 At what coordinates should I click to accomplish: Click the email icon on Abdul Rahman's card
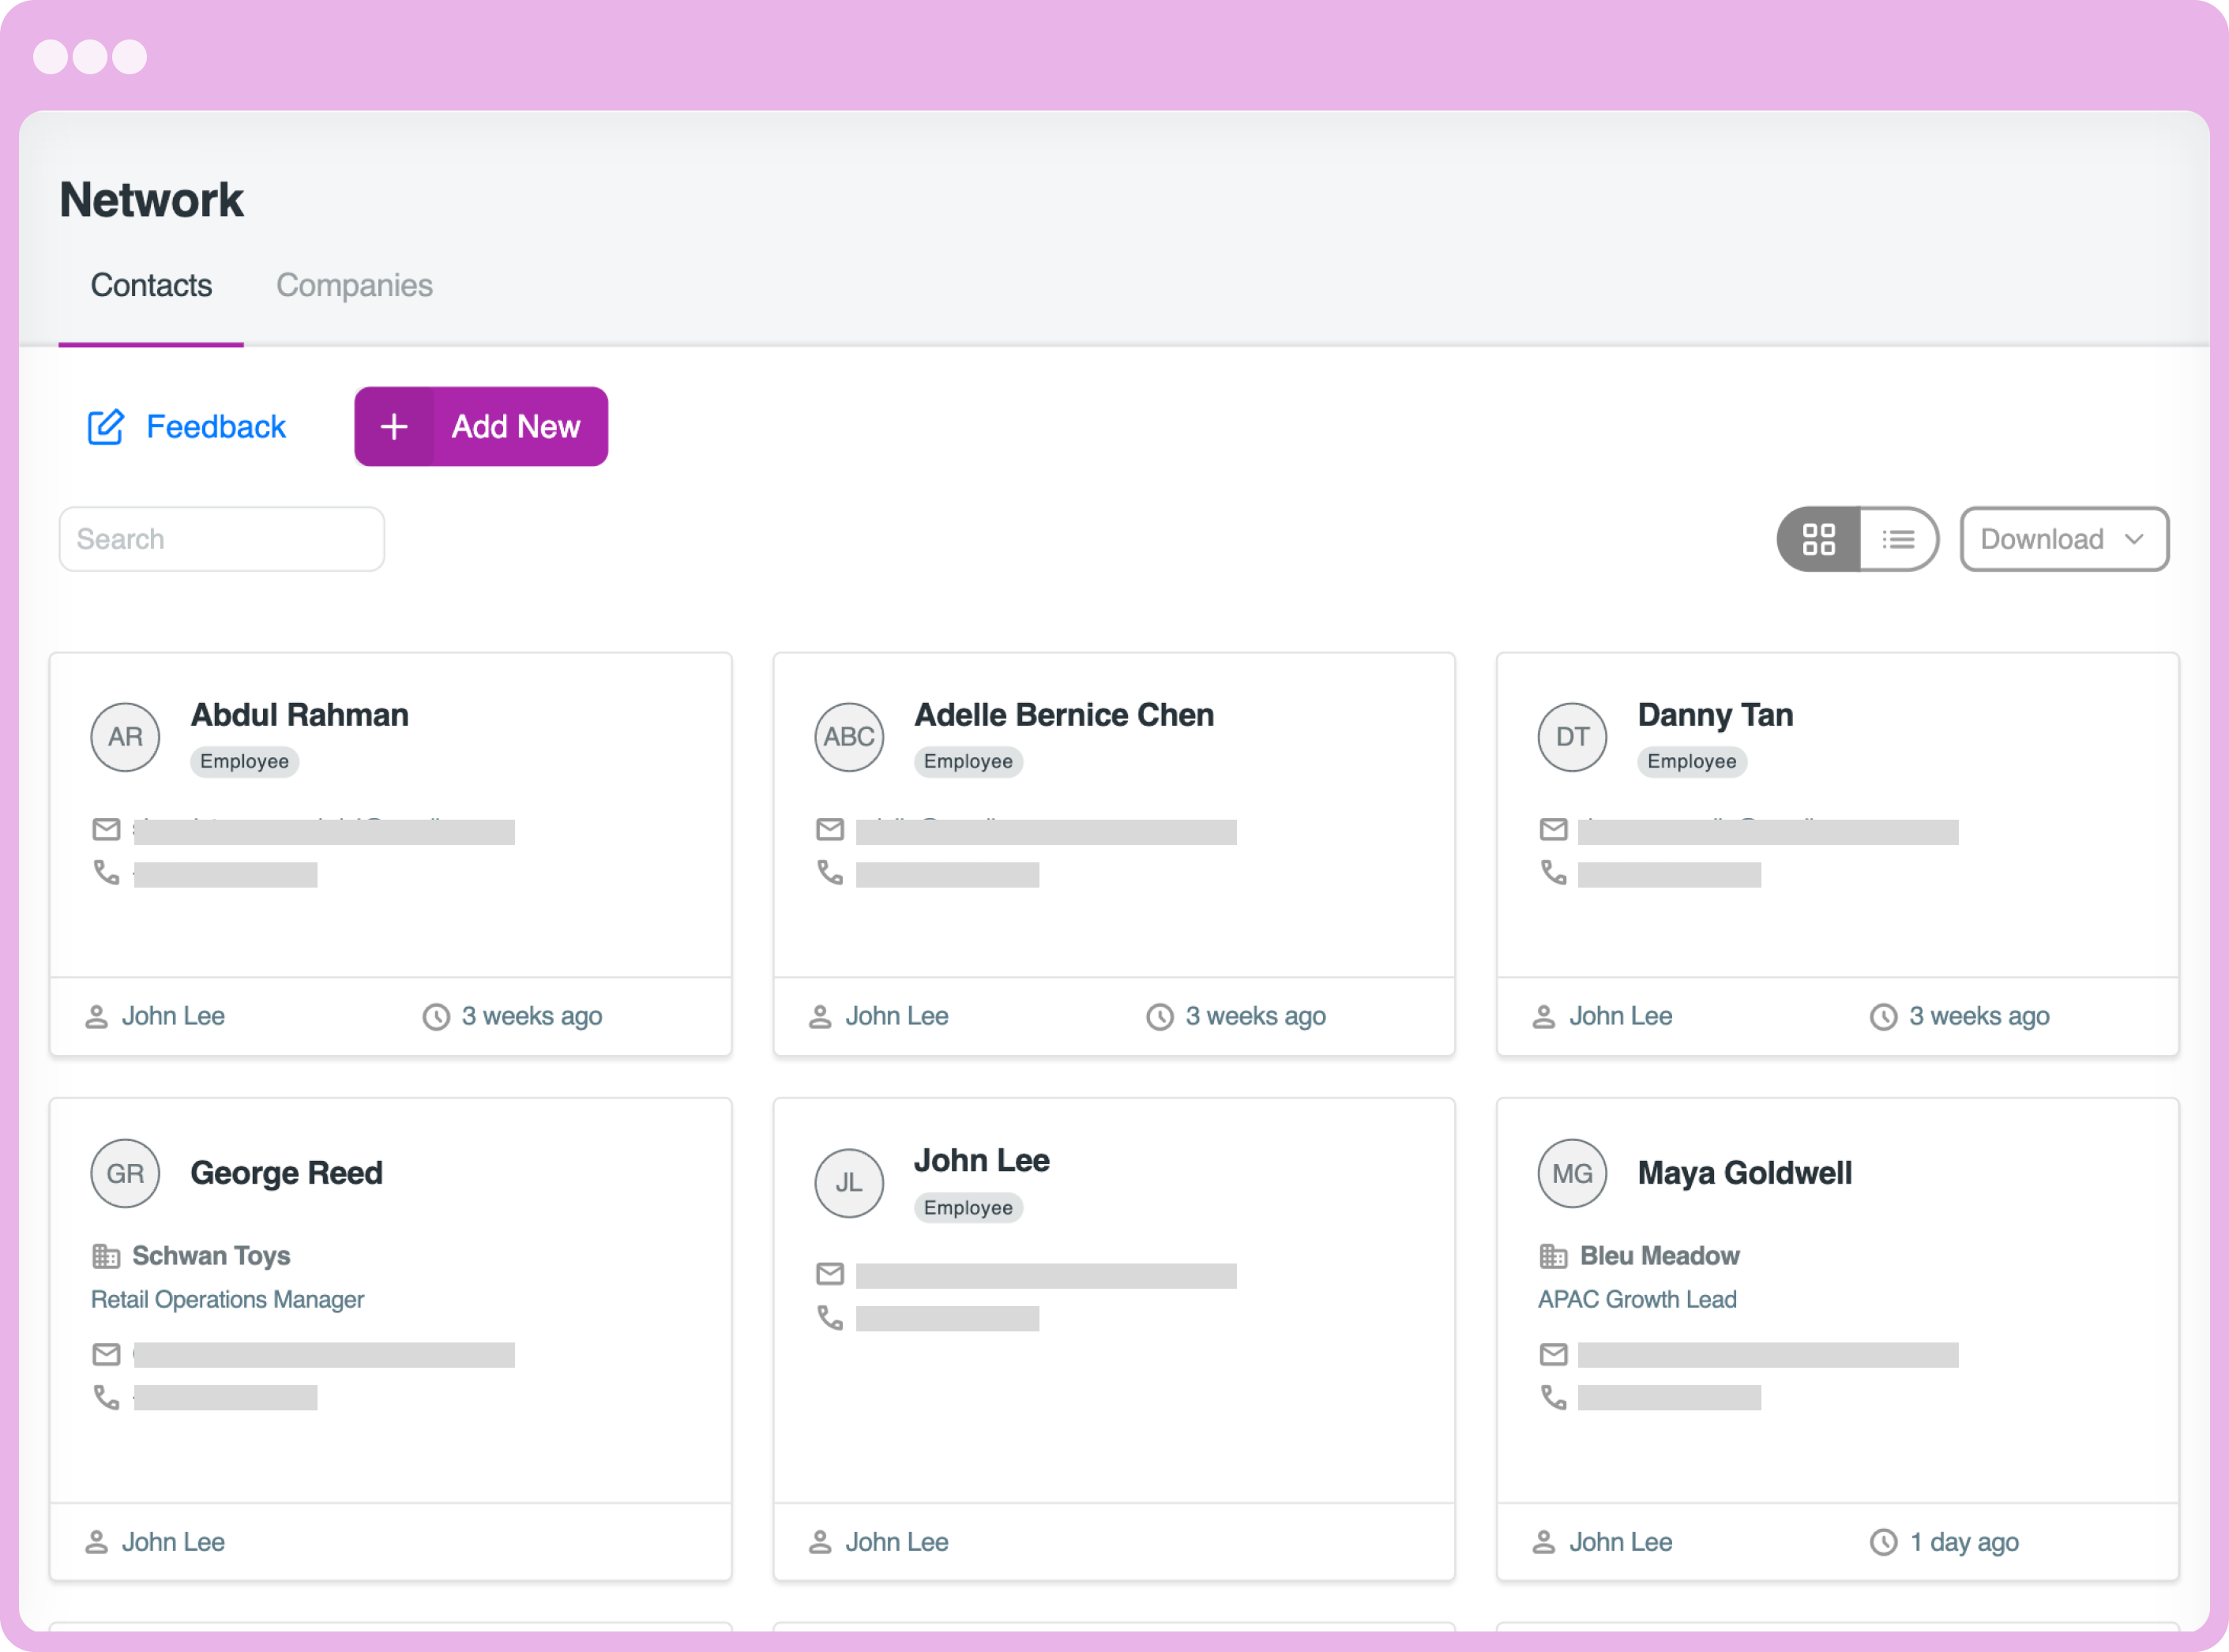pos(106,829)
